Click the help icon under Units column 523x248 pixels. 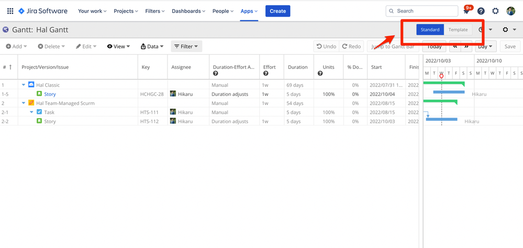[x=320, y=74]
